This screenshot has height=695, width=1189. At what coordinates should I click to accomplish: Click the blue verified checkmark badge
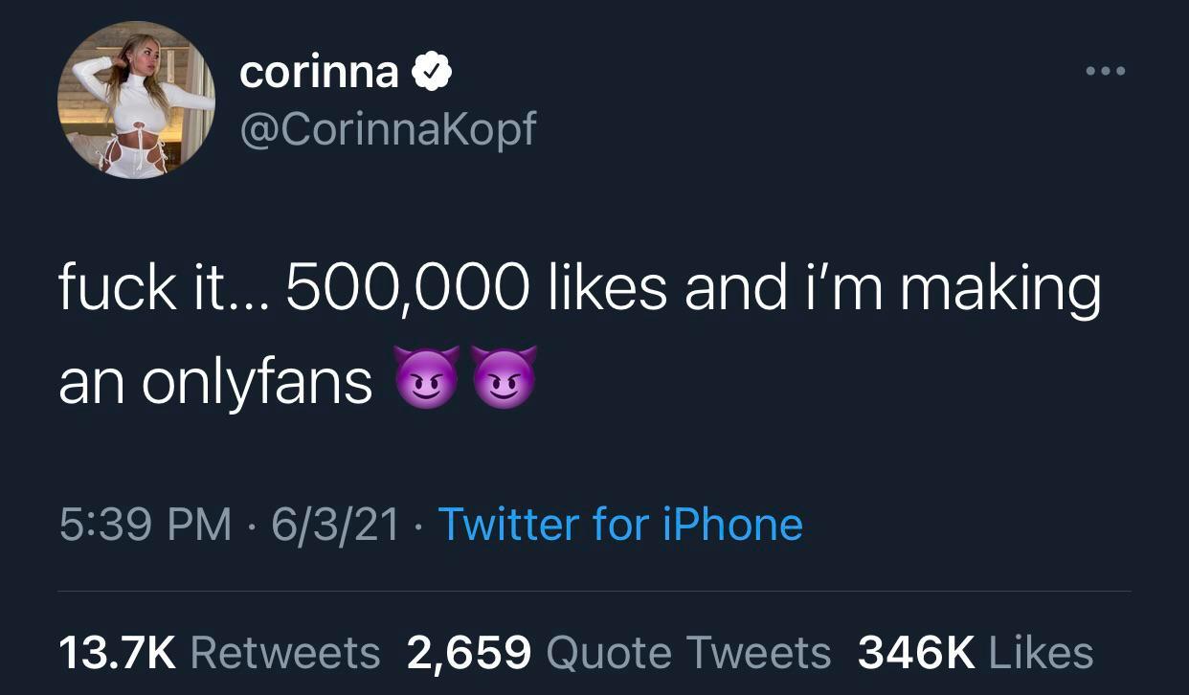431,73
